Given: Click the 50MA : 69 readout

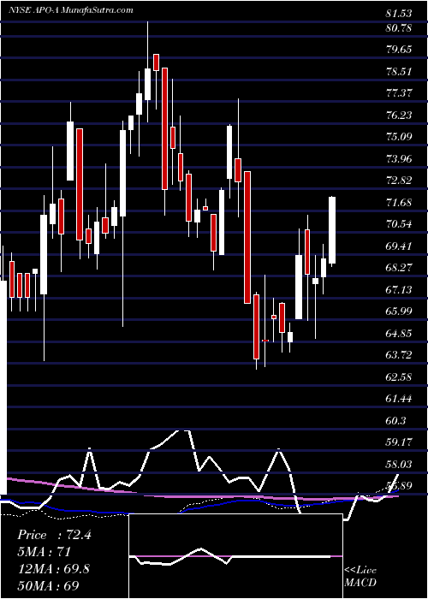Looking at the screenshot, I should pos(49,585).
